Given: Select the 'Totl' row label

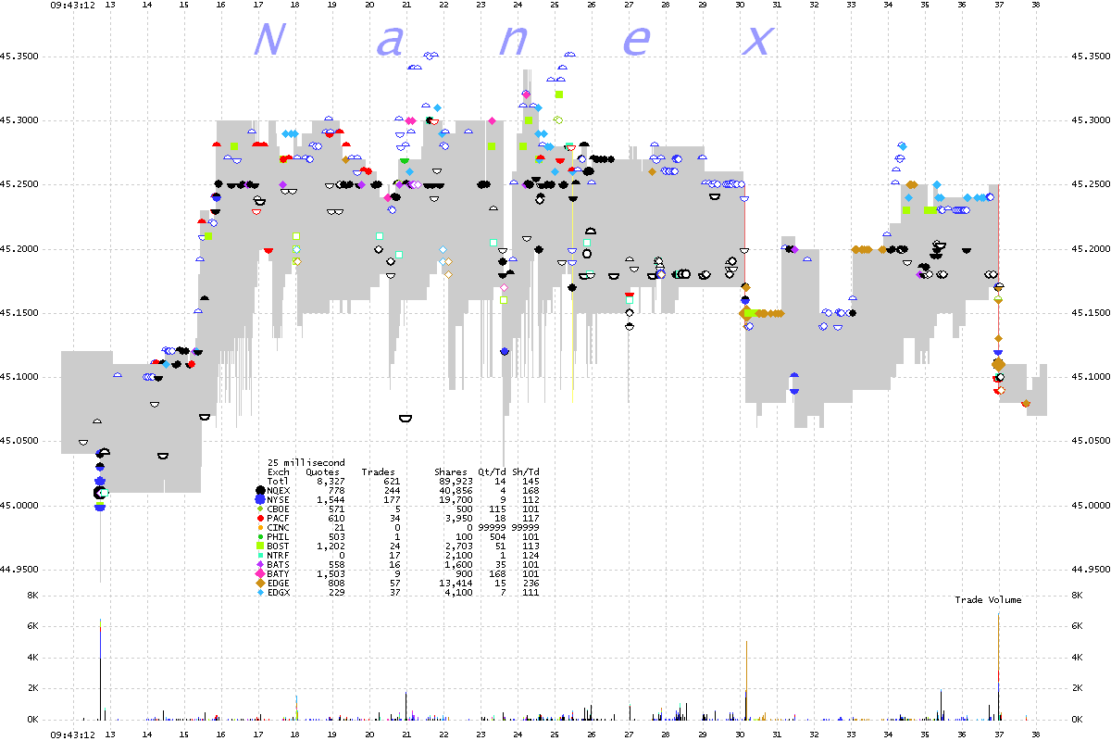Looking at the screenshot, I should tap(279, 481).
